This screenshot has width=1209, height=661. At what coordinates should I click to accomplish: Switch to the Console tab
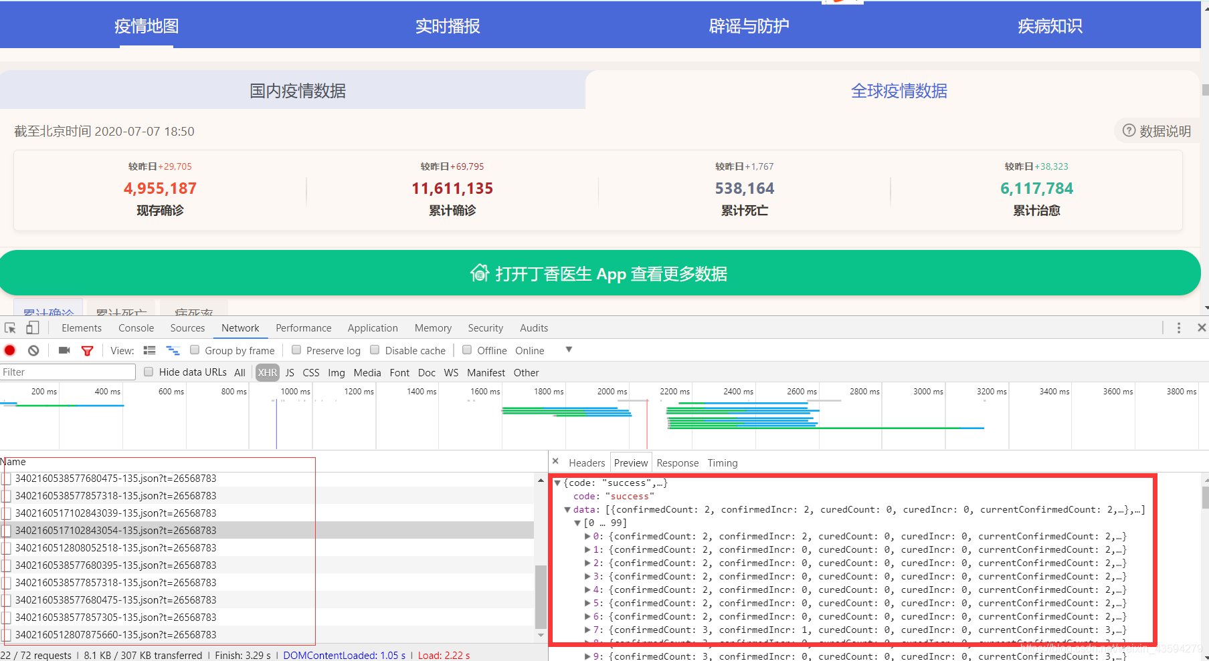pos(136,328)
